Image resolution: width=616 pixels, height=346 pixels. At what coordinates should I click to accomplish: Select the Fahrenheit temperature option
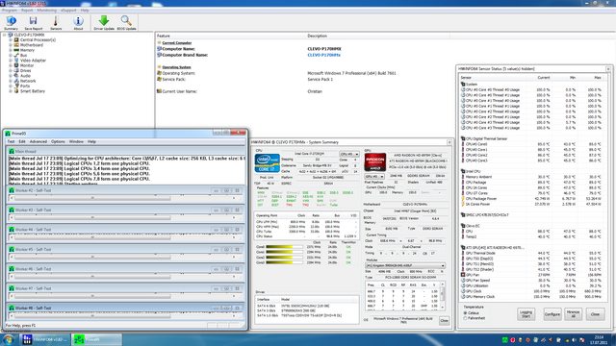tap(465, 318)
